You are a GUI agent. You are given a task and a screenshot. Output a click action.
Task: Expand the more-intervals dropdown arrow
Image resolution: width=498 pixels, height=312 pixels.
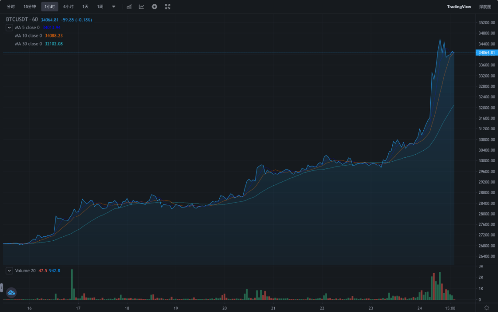point(114,7)
